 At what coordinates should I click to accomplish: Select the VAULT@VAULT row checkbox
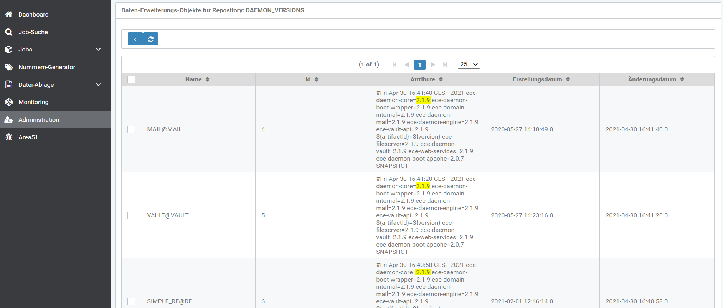[x=131, y=215]
